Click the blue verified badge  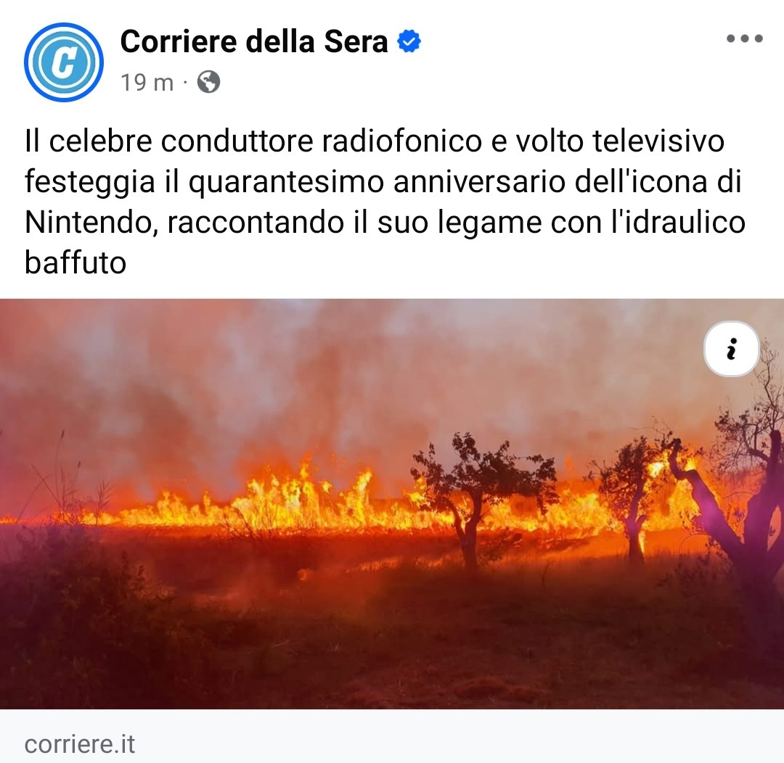(x=409, y=41)
